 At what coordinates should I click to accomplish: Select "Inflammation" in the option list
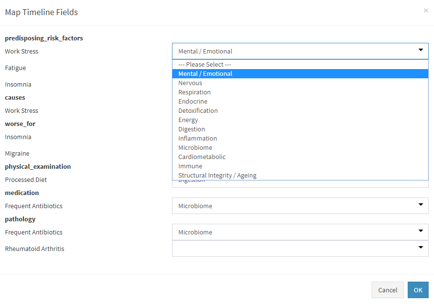[197, 138]
